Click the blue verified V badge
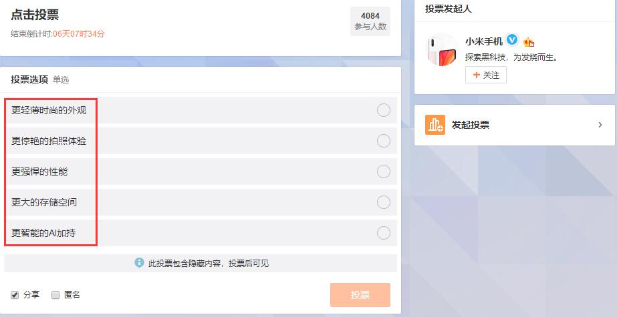 pyautogui.click(x=512, y=40)
